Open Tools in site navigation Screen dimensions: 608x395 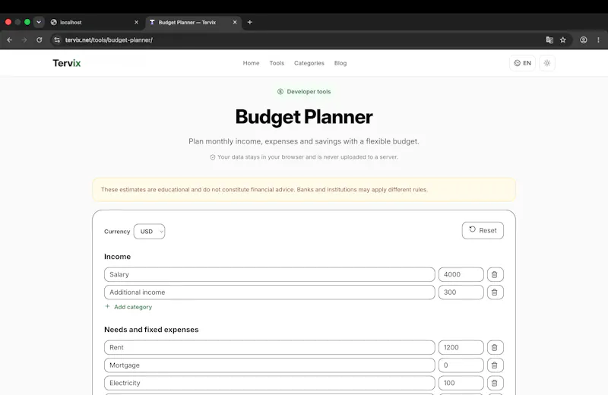[x=277, y=63]
